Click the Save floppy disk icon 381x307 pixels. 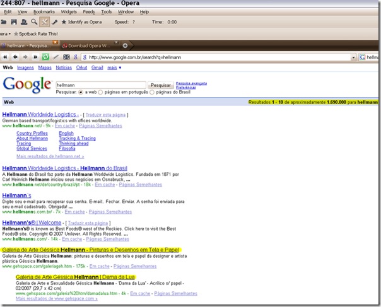click(14, 22)
